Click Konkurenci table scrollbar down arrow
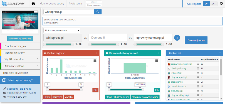The height and width of the screenshot is (104, 225). point(221,98)
